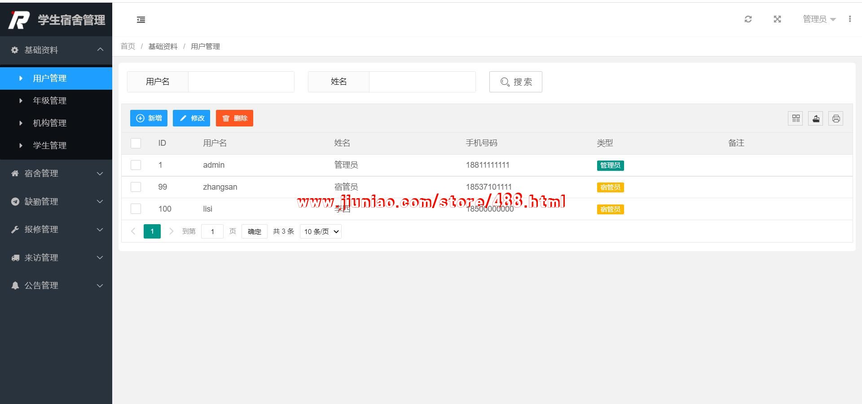Go to next page arrow
The image size is (862, 404).
pos(171,231)
